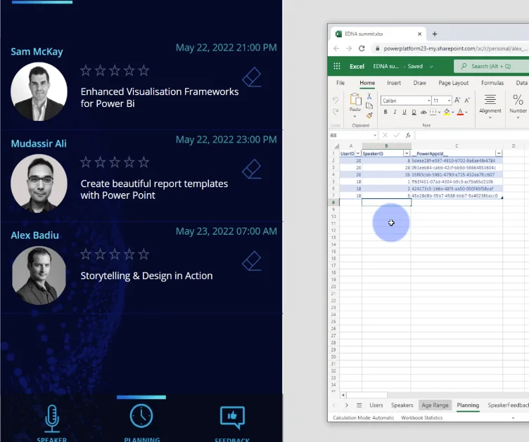529x442 pixels.
Task: Rate Mudassir Ali's session five stars
Action: coord(144,162)
